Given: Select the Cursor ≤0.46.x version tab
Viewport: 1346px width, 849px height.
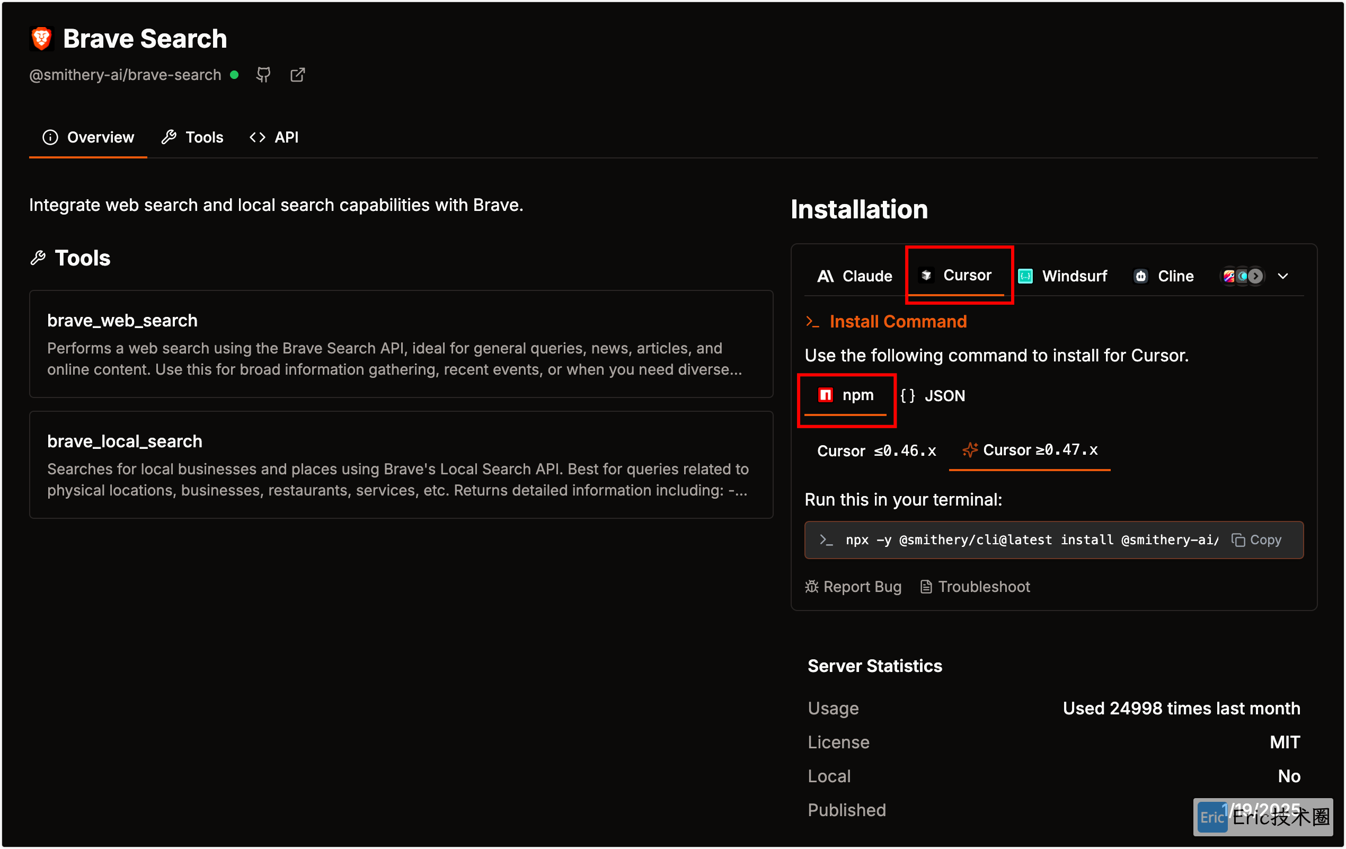Looking at the screenshot, I should point(876,450).
